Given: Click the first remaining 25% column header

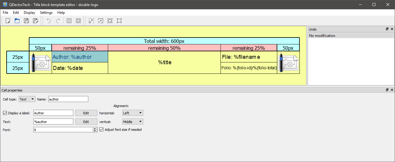Looking at the screenshot, I should click(x=80, y=48).
